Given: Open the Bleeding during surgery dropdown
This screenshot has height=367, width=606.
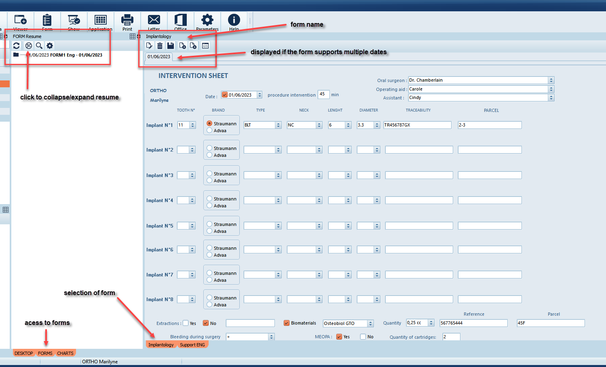Looking at the screenshot, I should tap(271, 337).
